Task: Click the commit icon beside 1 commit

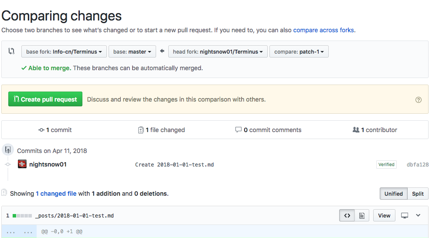Action: (x=41, y=130)
